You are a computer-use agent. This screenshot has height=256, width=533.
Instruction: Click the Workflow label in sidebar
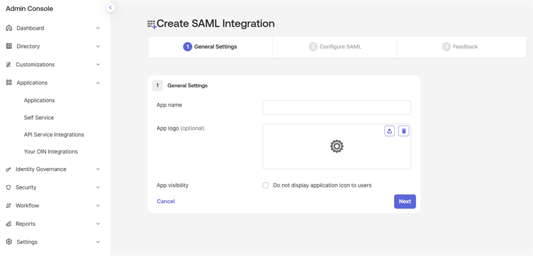click(27, 206)
